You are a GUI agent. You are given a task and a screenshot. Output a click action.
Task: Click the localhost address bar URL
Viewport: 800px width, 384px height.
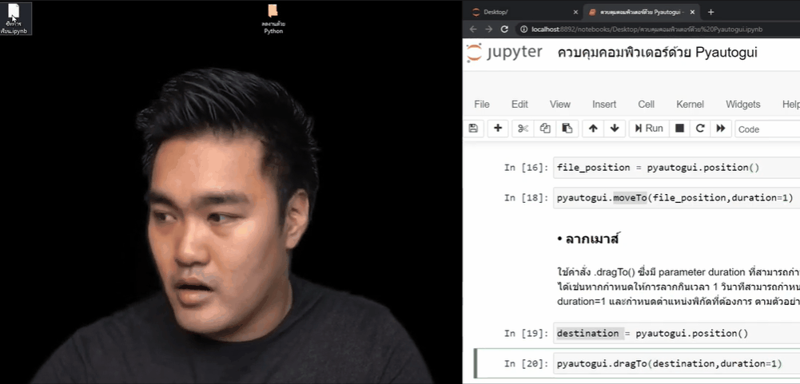coord(647,29)
